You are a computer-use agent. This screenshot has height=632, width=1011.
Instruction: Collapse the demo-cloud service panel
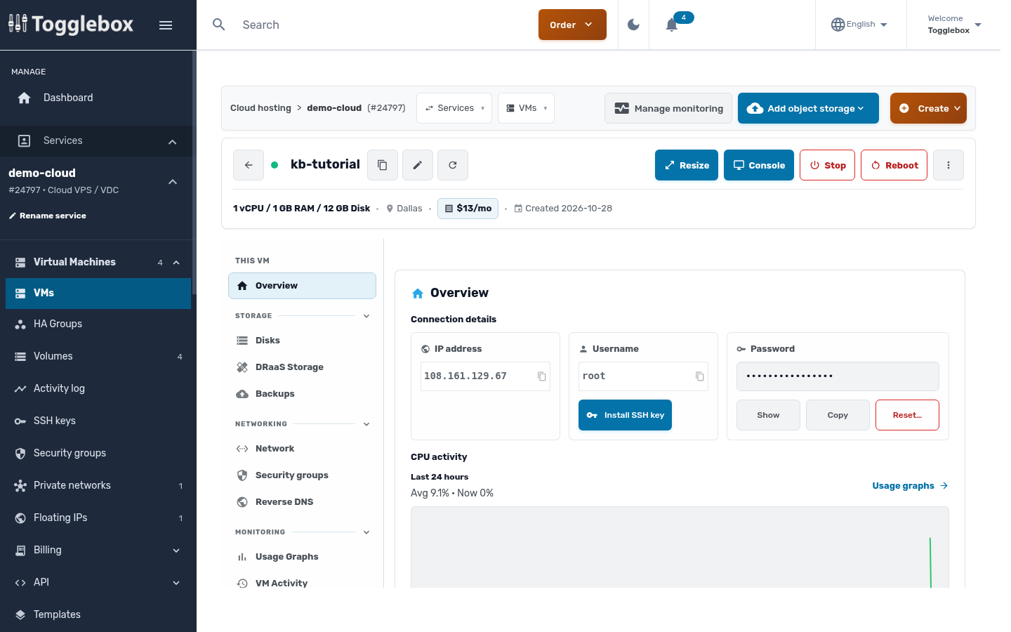[173, 182]
